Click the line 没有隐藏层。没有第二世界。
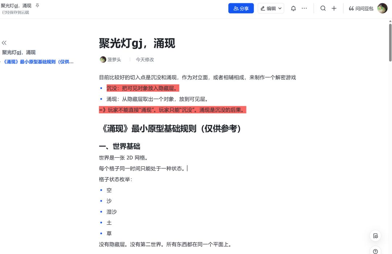 click(165, 244)
